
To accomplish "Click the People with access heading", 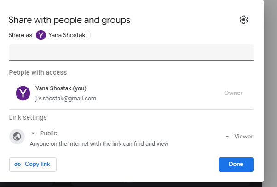I will 38,72.
